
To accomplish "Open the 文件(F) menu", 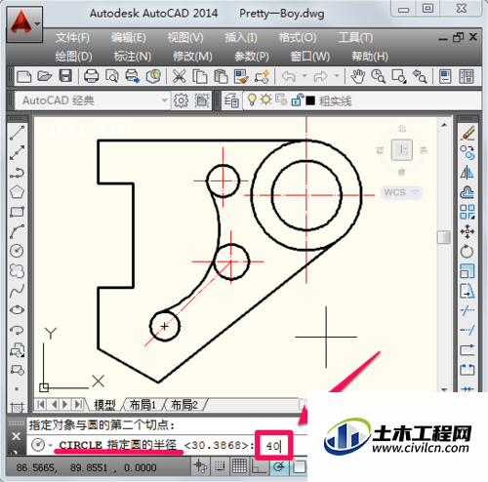I will pyautogui.click(x=72, y=38).
